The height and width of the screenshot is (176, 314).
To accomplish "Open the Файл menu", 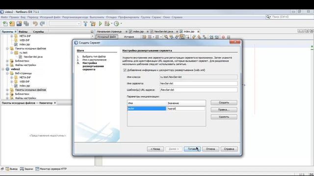I will point(4,17).
